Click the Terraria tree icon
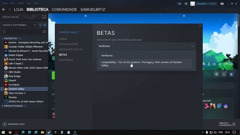This screenshot has width=240, height=135. 6,97
